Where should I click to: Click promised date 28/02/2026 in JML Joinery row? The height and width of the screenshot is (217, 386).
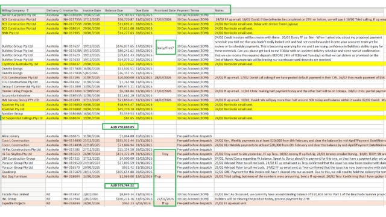(x=165, y=100)
